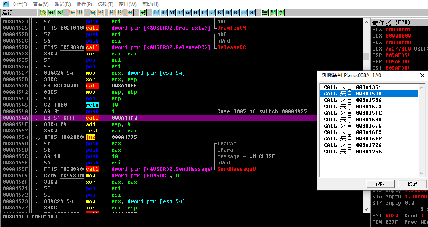This screenshot has width=428, height=227.
Task: Select CALL 来自 008A1726 entry
Action: pyautogui.click(x=369, y=145)
